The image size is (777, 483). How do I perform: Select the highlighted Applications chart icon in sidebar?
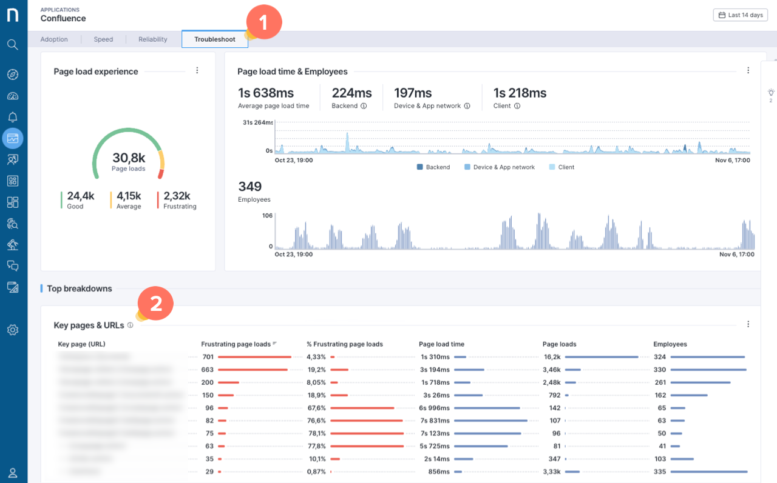click(x=13, y=138)
